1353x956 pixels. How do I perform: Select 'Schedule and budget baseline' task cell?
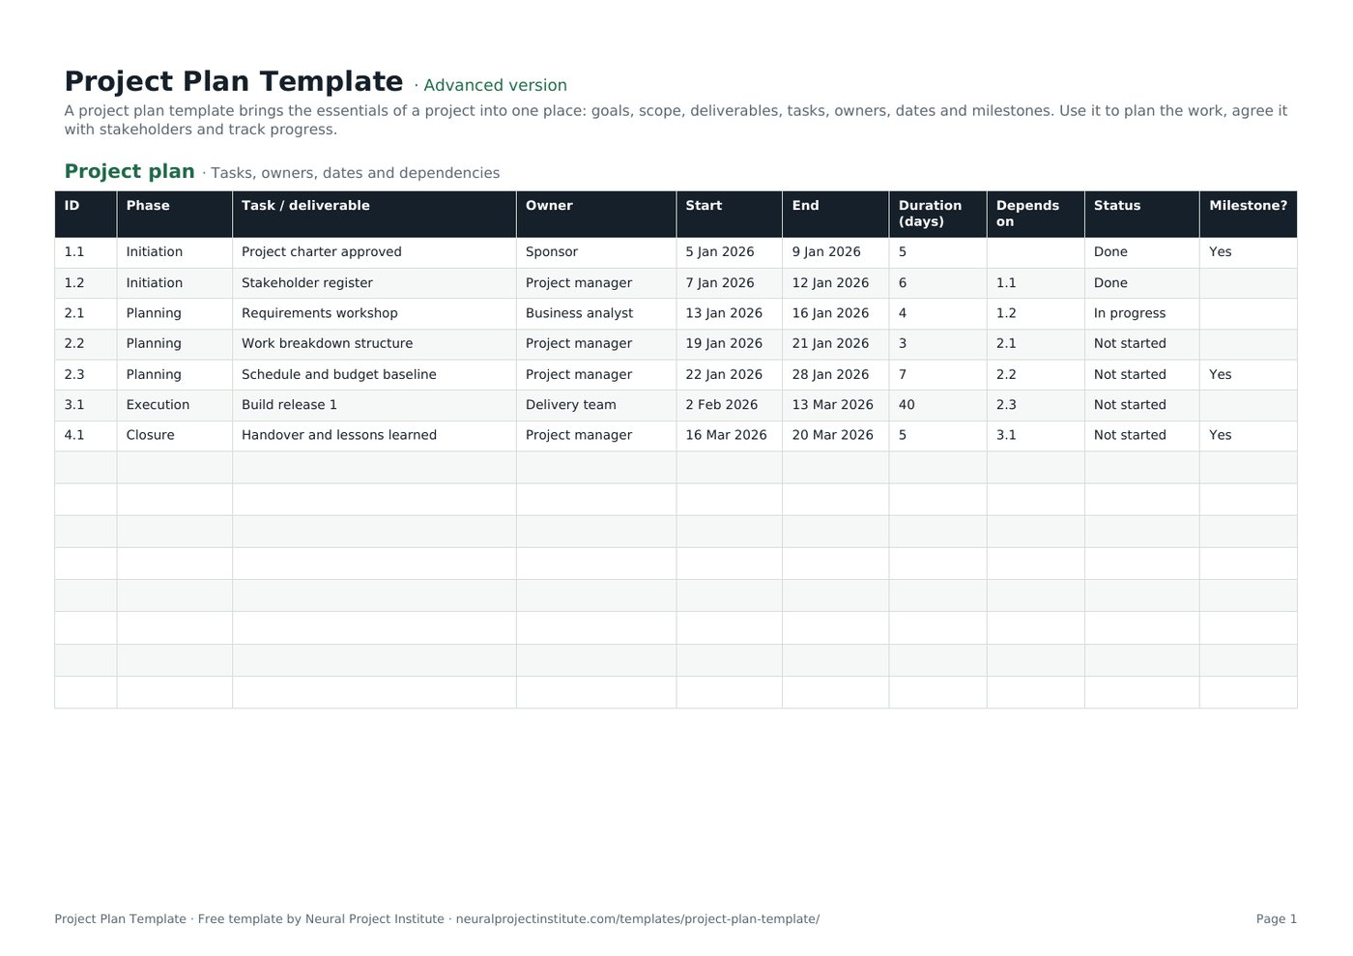coord(374,374)
